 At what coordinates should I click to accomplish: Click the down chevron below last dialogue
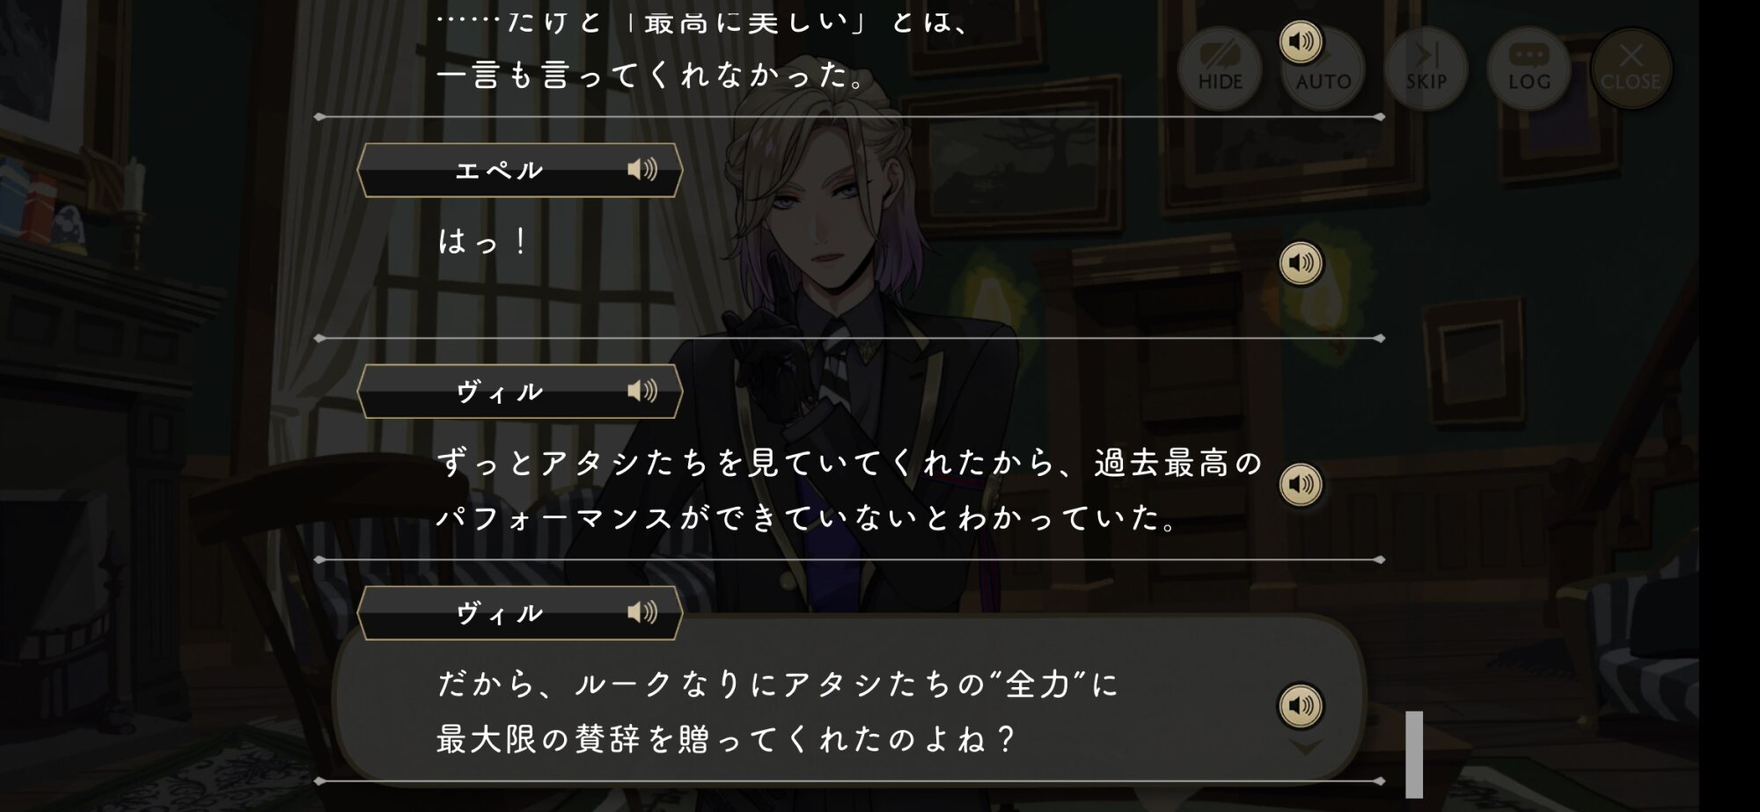point(1305,747)
